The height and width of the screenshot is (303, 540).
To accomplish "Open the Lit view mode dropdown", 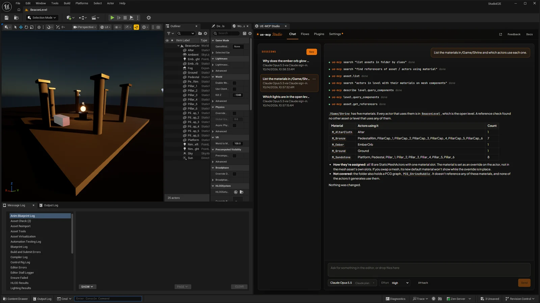I will click(x=105, y=27).
